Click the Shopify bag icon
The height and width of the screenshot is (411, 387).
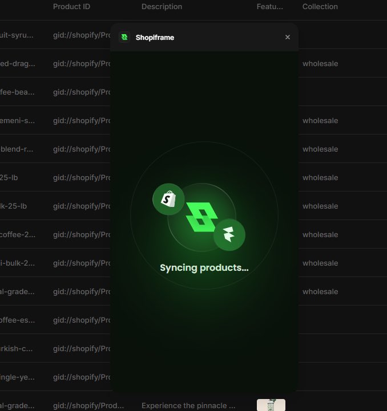pos(168,199)
